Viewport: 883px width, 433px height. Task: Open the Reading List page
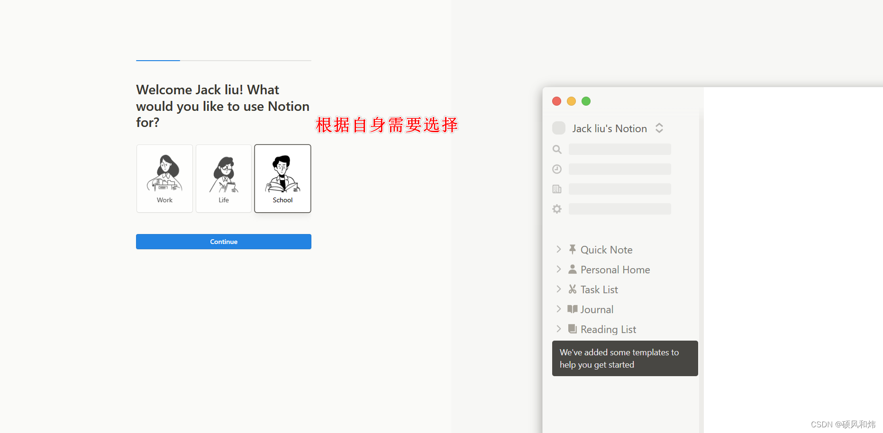click(608, 329)
